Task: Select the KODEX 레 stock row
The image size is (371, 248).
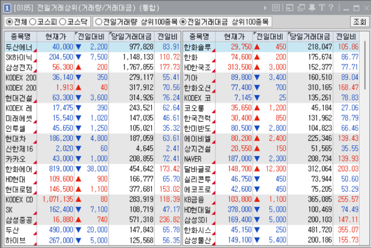Action: point(92,108)
